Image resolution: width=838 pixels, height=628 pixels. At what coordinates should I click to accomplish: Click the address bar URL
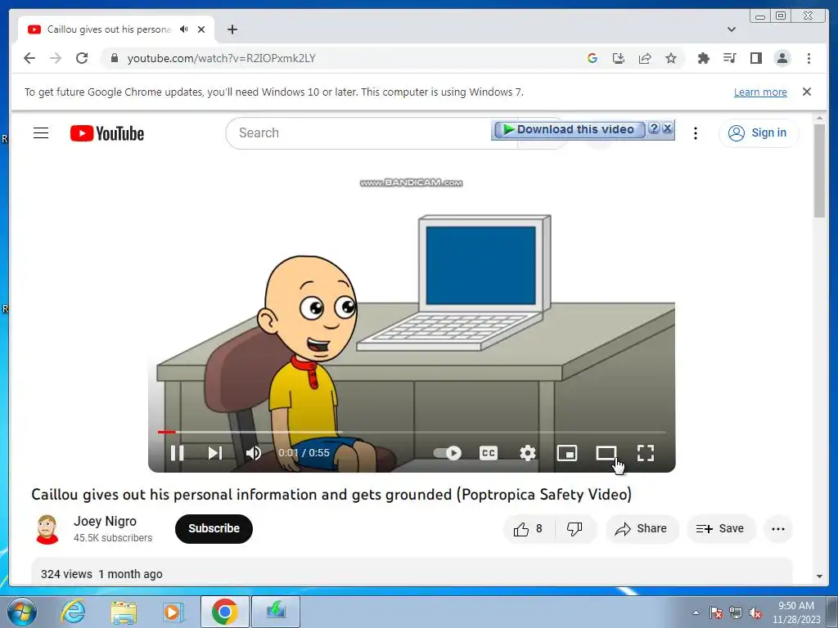pos(221,58)
